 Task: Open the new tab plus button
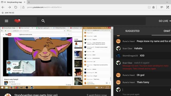[x=29, y=2]
